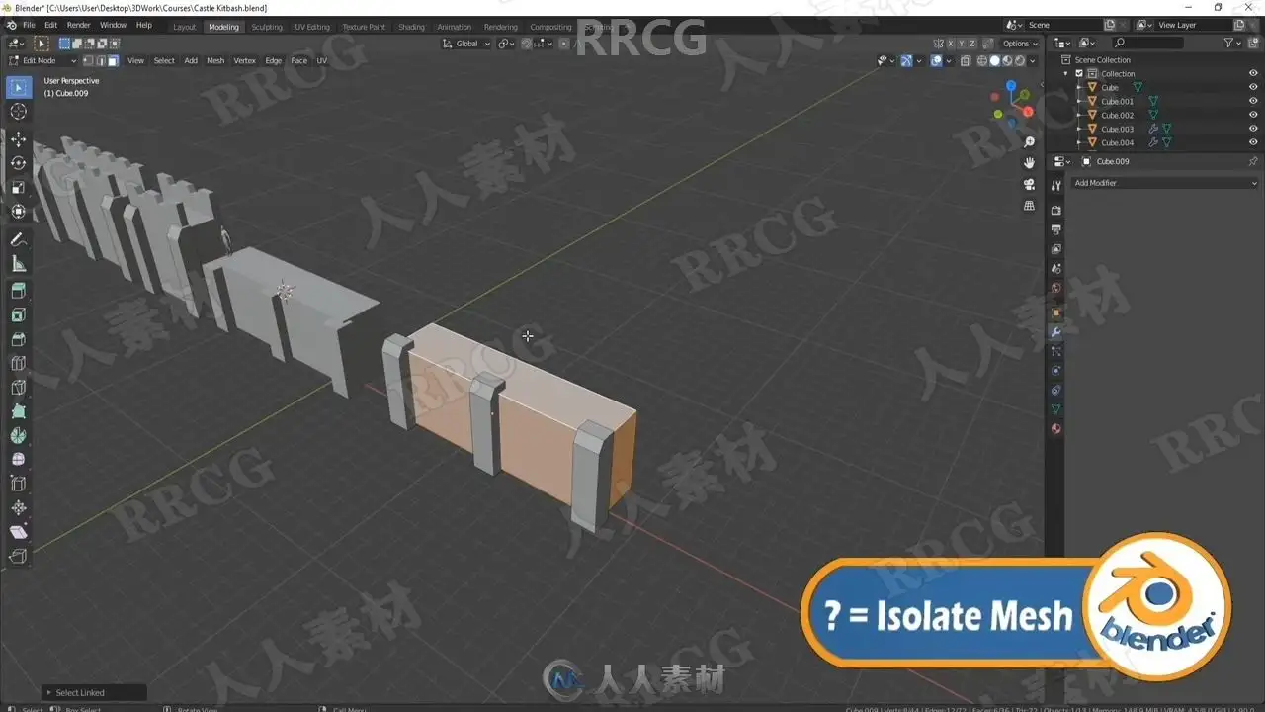The width and height of the screenshot is (1265, 712).
Task: Select Cube.003 in the outliner
Action: pos(1118,129)
